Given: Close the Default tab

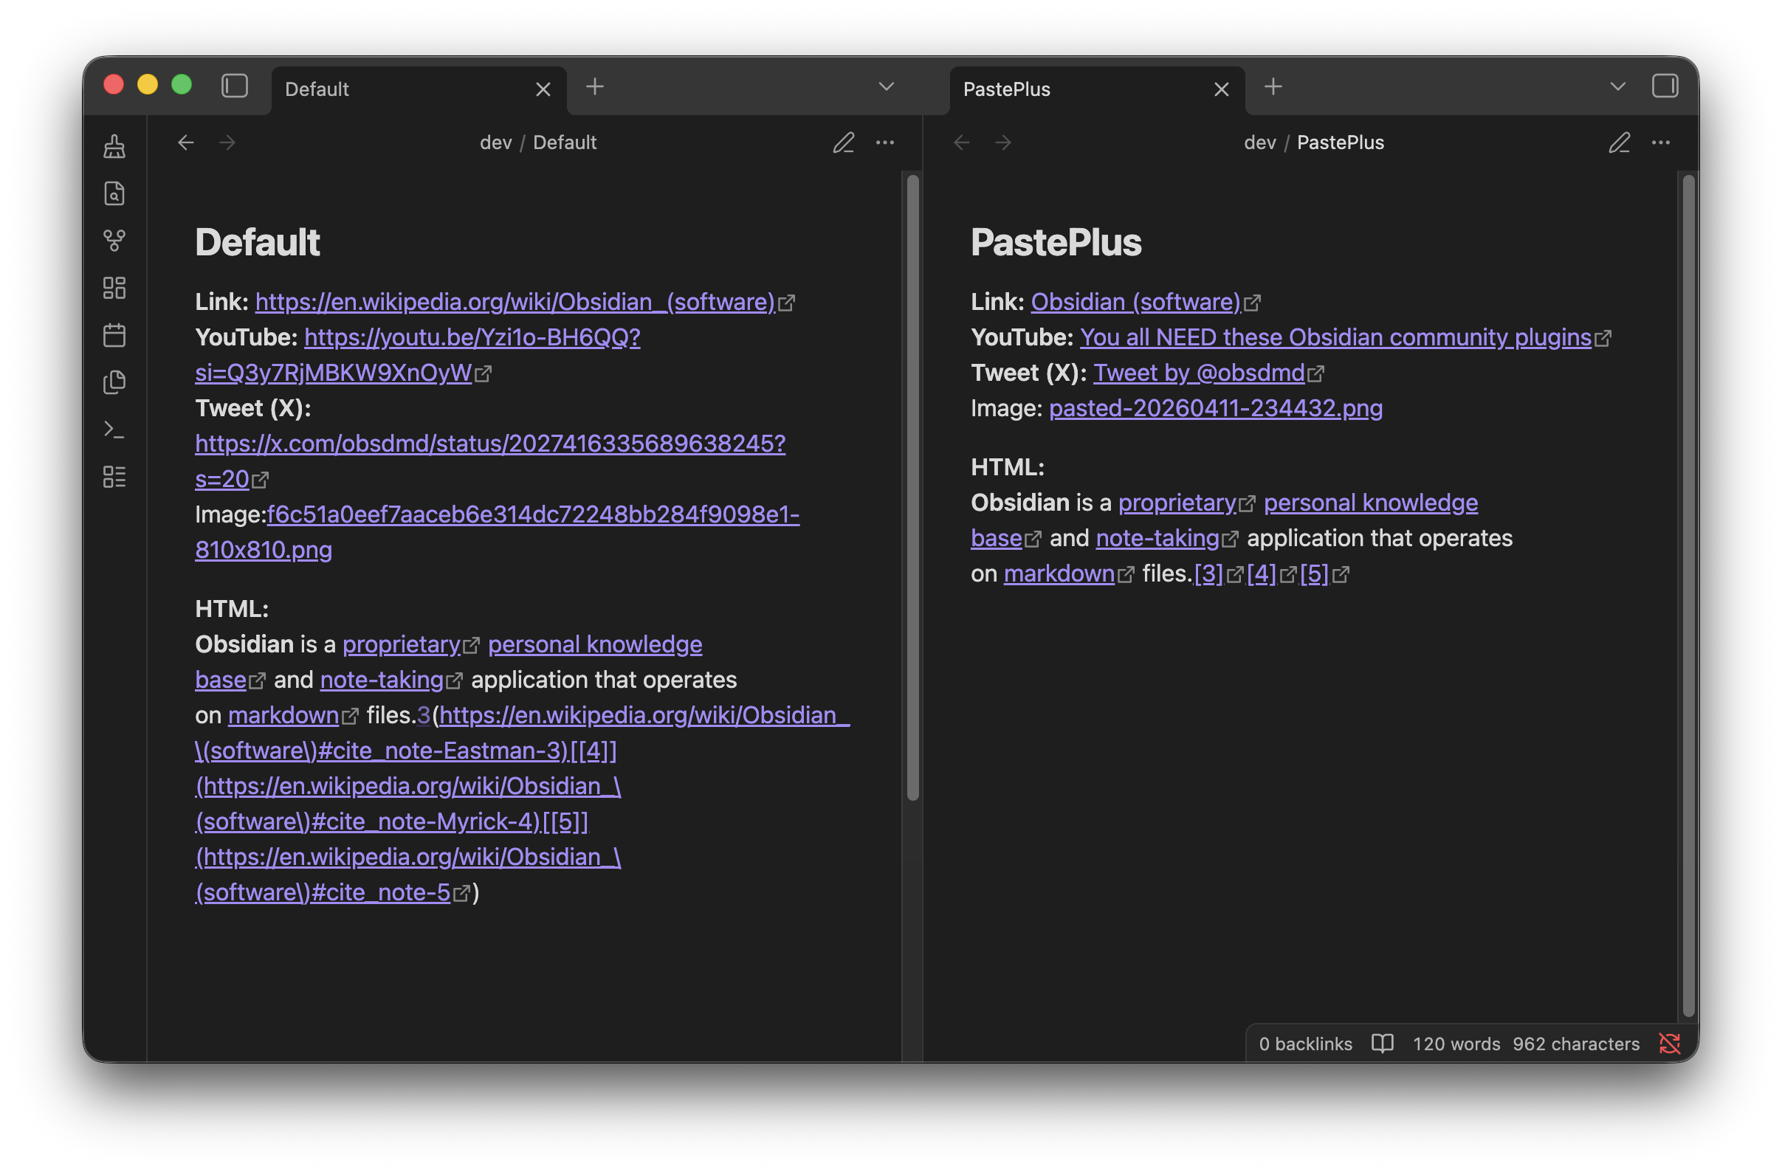Looking at the screenshot, I should [x=543, y=90].
